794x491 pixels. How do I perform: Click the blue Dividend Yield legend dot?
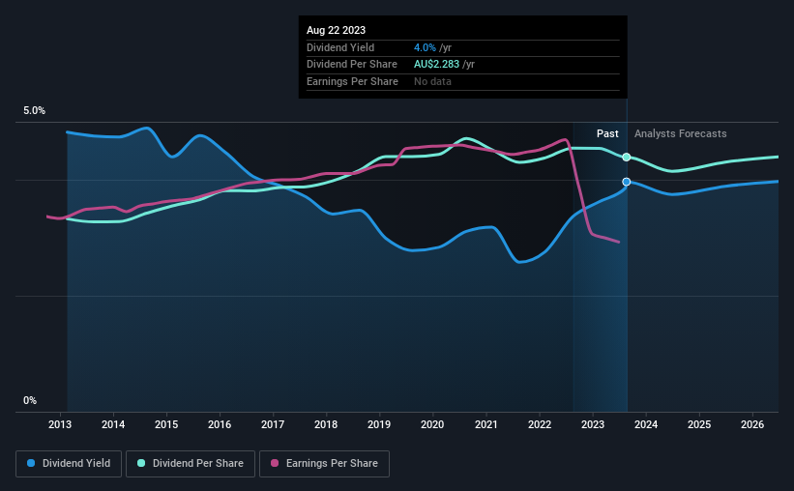pos(31,463)
